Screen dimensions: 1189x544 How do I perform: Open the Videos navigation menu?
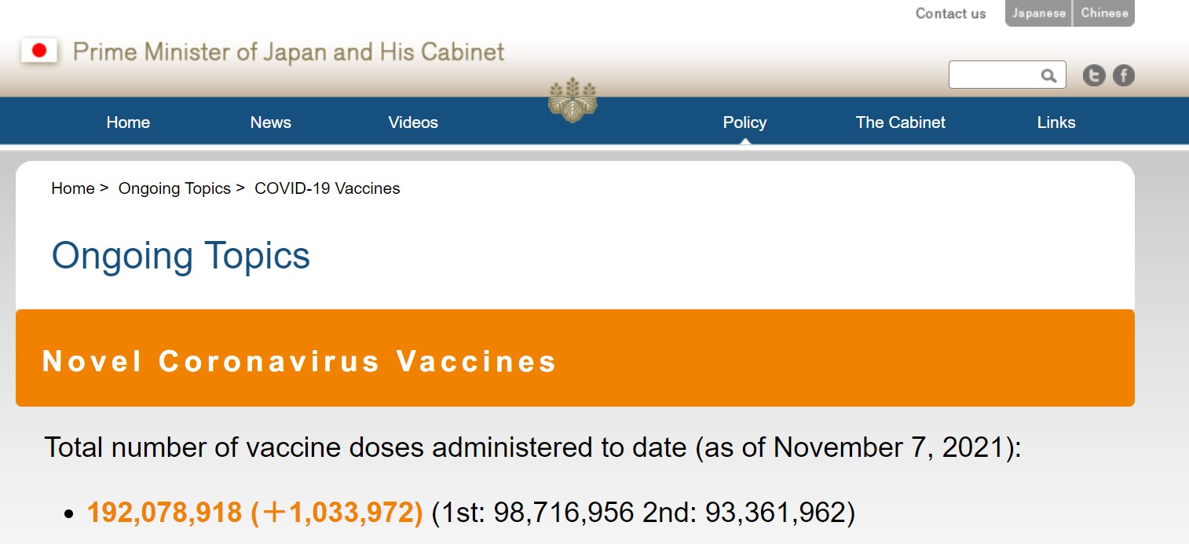tap(413, 122)
